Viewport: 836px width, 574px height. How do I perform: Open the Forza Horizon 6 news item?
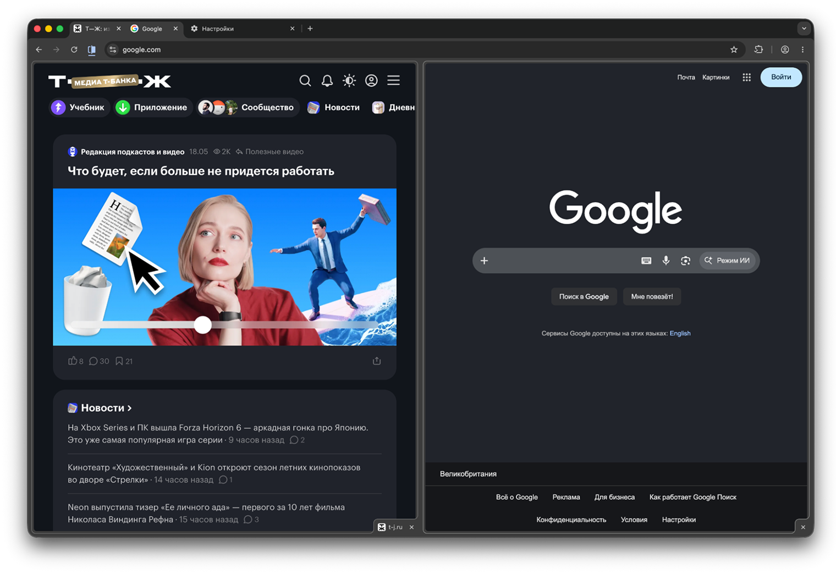click(218, 434)
